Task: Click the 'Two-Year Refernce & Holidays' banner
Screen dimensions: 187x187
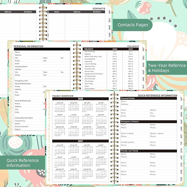Action: coord(167,68)
